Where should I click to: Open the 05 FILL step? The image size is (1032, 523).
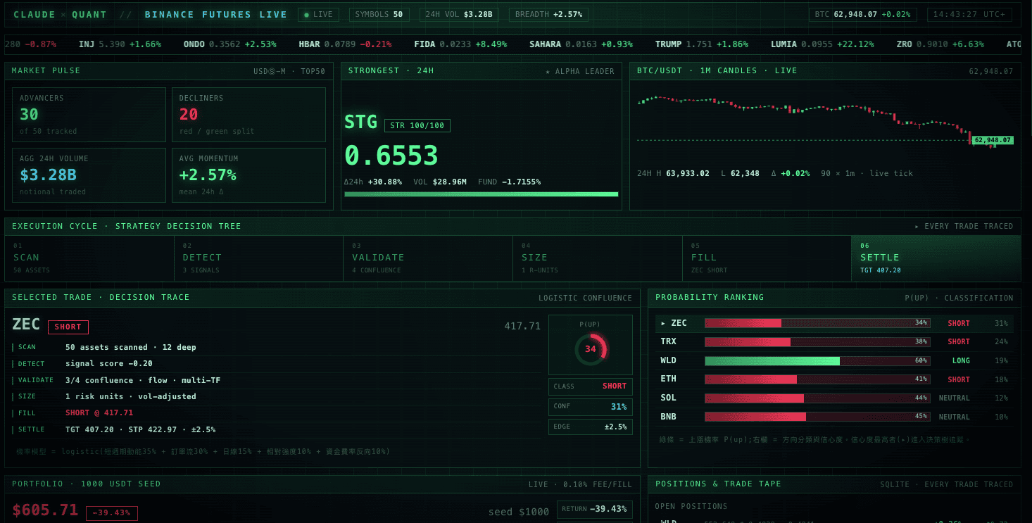(x=767, y=258)
